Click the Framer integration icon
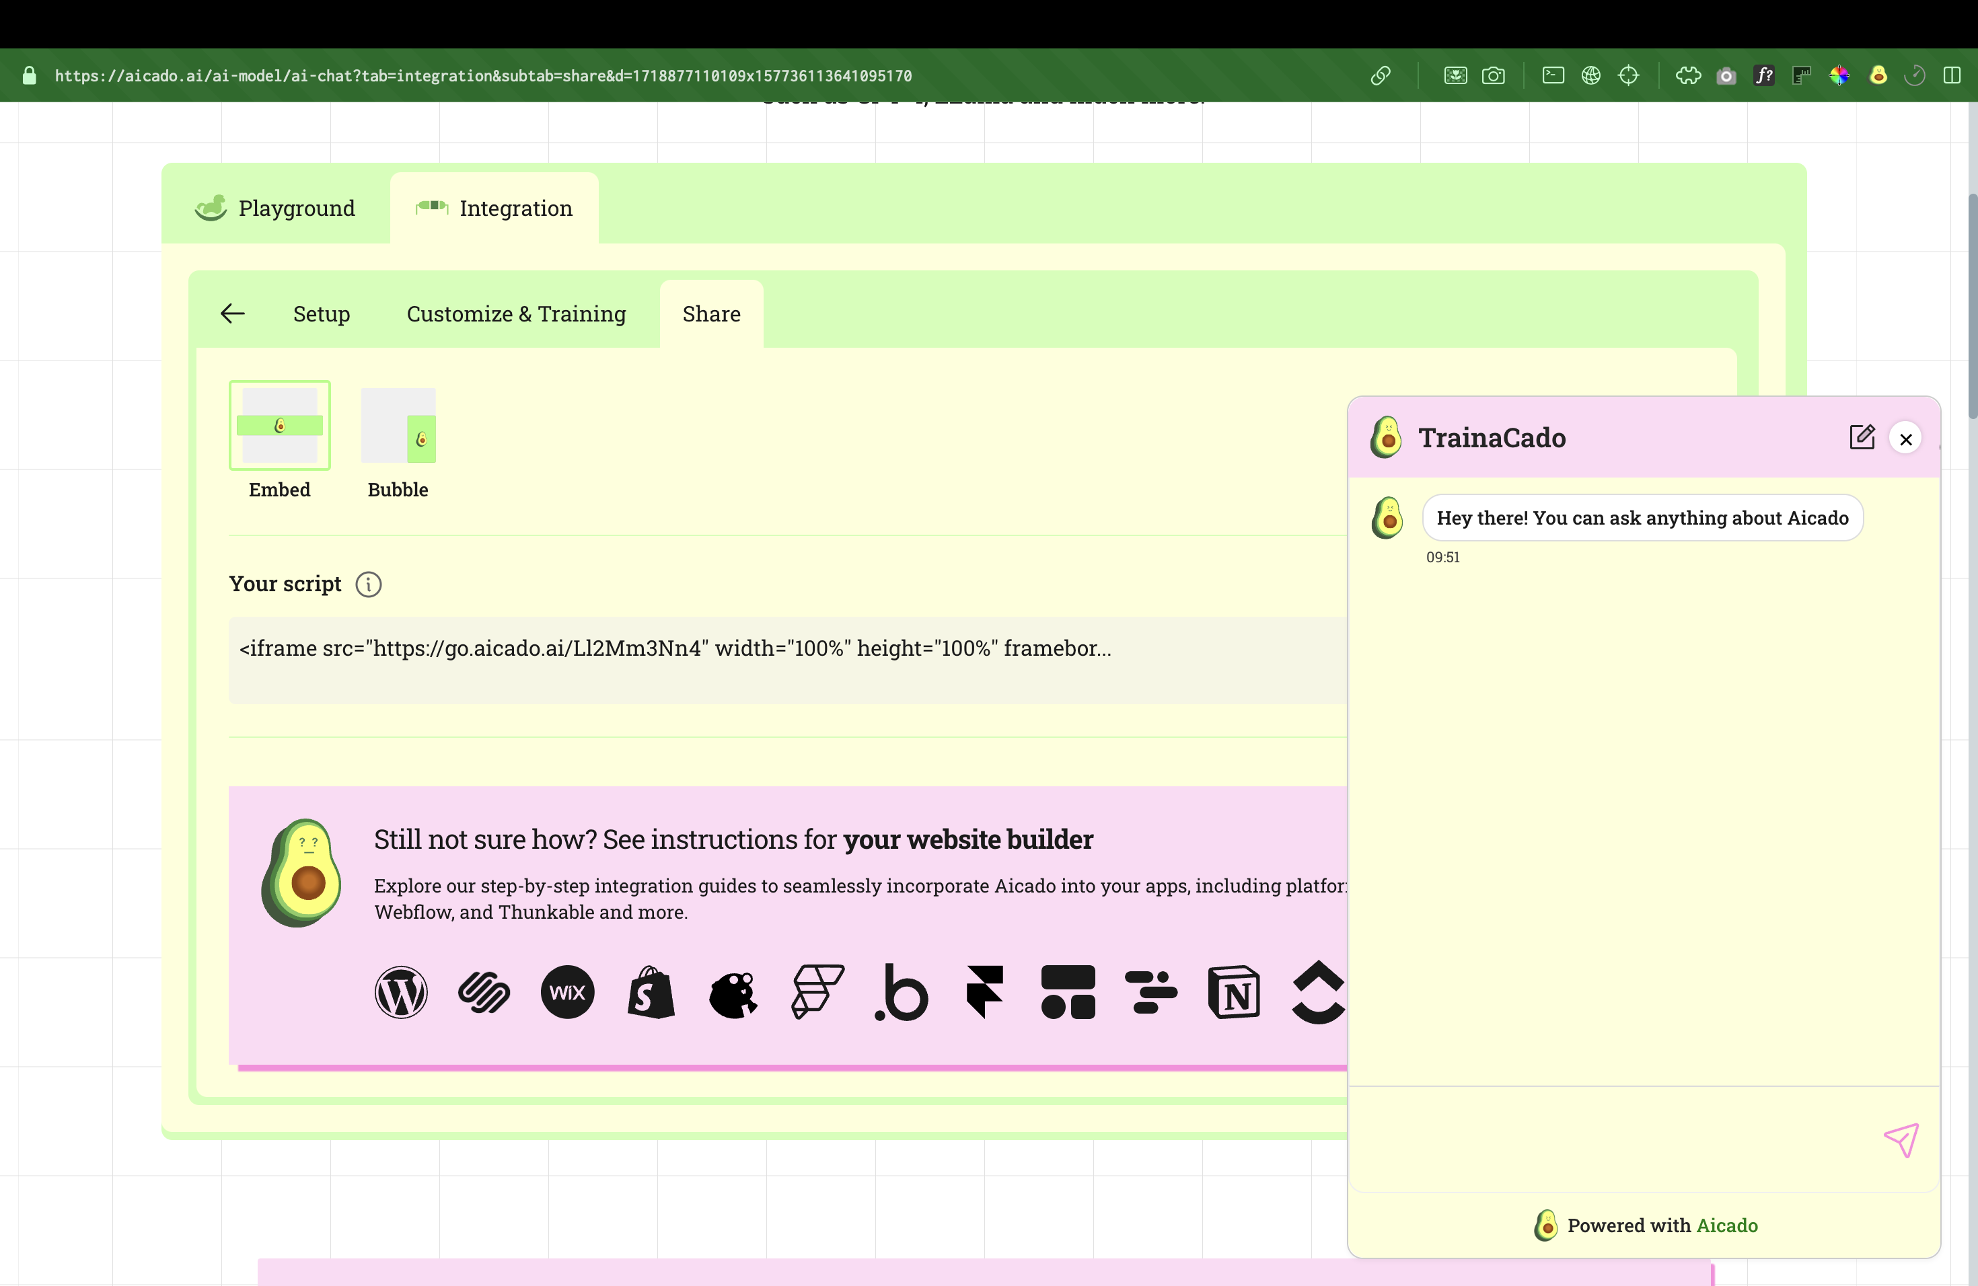The width and height of the screenshot is (1978, 1286). point(985,992)
